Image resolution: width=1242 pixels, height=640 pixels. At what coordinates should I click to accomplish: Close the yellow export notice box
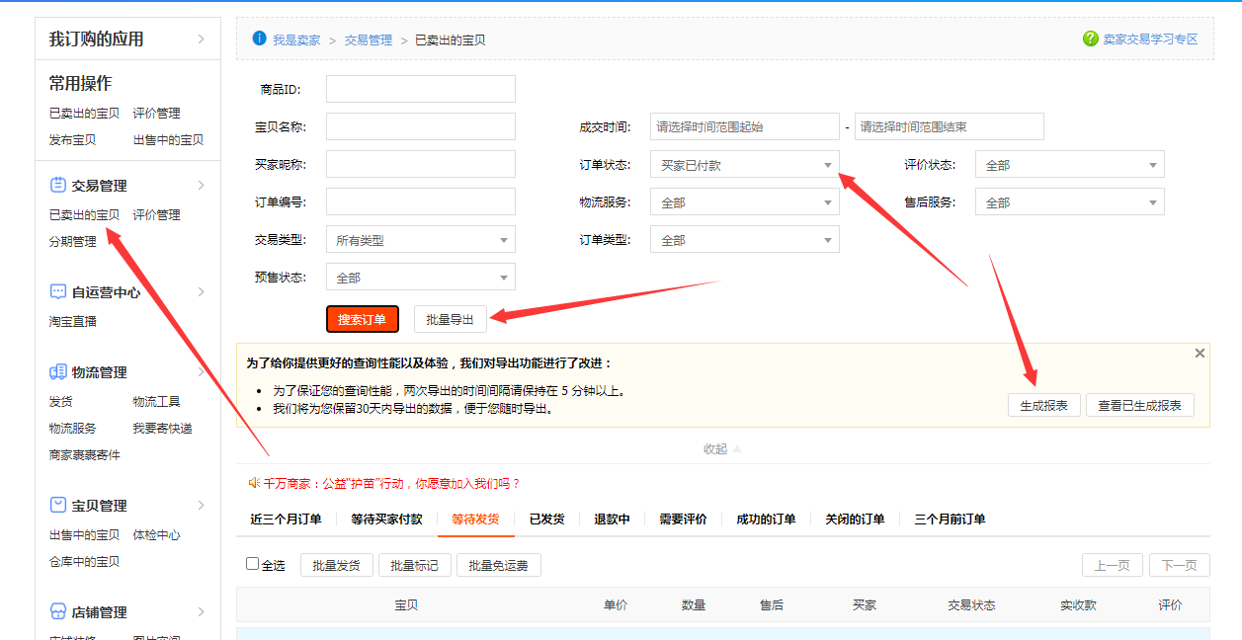pos(1200,354)
